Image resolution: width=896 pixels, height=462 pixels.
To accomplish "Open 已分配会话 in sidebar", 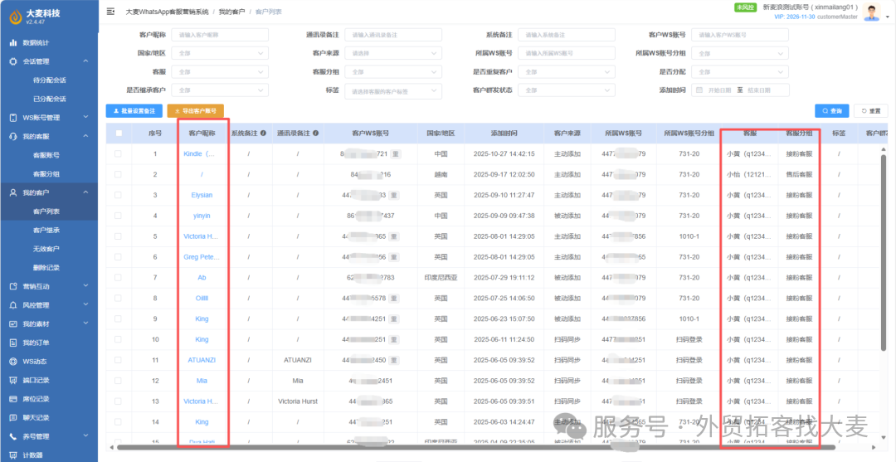I will 49,99.
